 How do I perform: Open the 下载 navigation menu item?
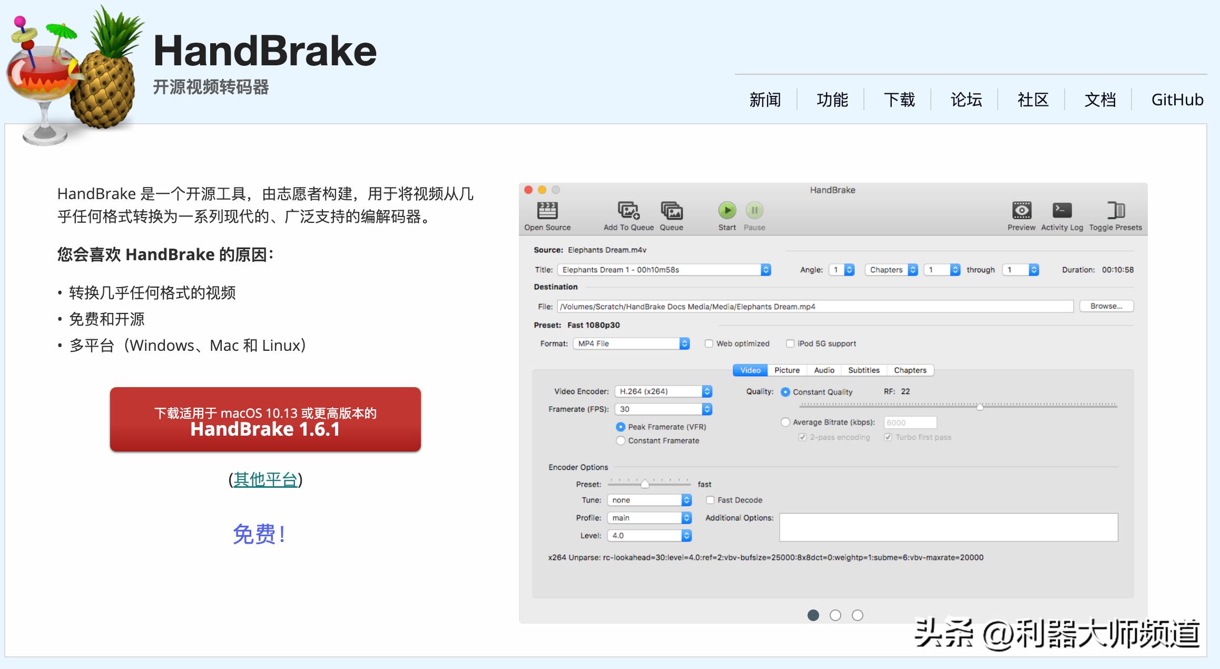tap(899, 100)
